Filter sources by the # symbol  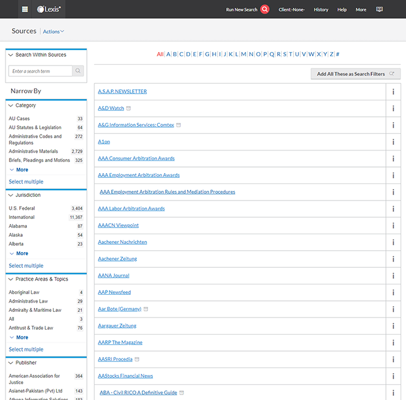(338, 54)
